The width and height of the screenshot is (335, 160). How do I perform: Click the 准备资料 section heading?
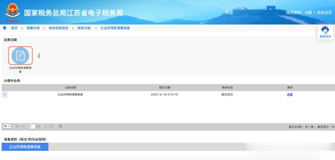point(25,139)
